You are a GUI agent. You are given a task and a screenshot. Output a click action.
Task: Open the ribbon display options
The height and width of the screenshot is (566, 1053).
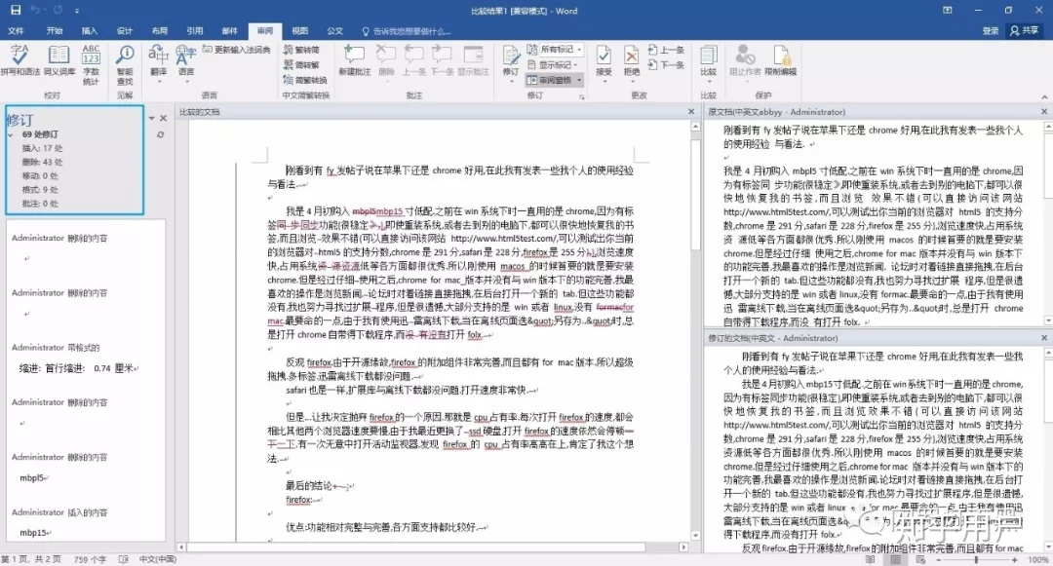[x=947, y=10]
